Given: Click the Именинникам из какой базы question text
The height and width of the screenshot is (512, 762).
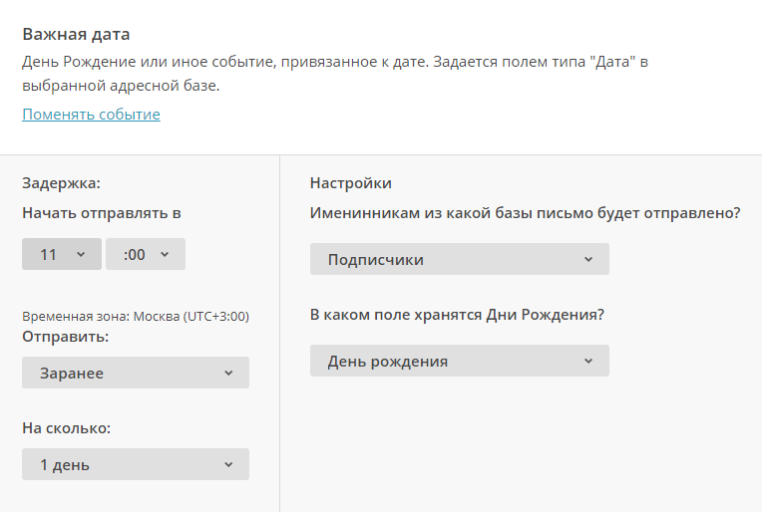Looking at the screenshot, I should click(x=526, y=213).
